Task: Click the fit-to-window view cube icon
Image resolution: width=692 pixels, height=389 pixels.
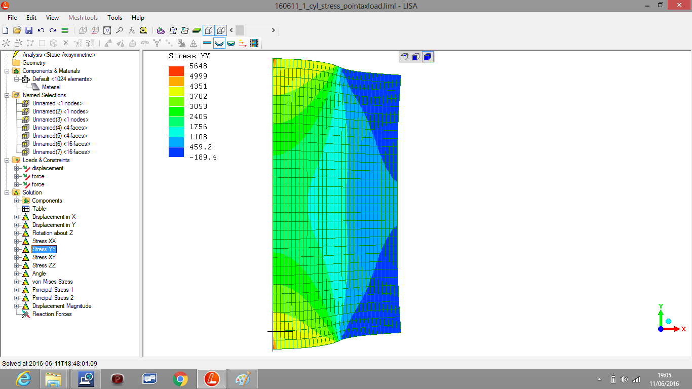Action: 83,30
